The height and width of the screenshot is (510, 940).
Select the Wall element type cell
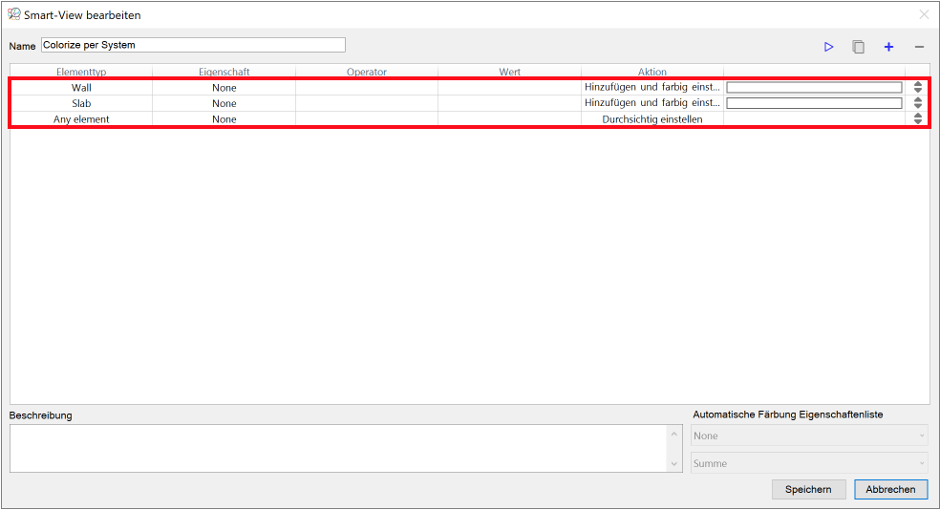(x=81, y=88)
